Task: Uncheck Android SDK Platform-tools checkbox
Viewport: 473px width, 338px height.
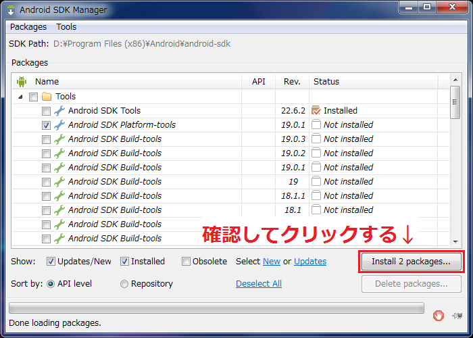Action: [46, 125]
